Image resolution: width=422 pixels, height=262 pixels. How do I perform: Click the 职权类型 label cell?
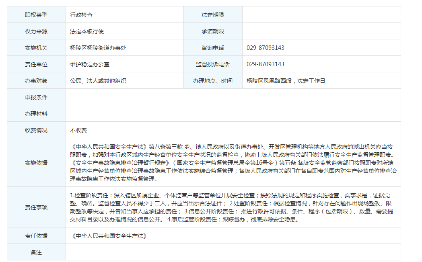36,15
